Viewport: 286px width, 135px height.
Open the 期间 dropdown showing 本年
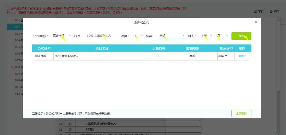[x=206, y=36]
